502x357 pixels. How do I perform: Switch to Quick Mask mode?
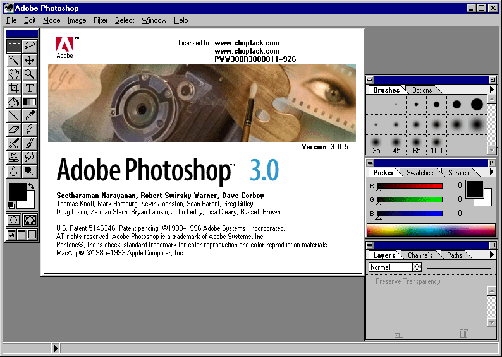point(30,220)
